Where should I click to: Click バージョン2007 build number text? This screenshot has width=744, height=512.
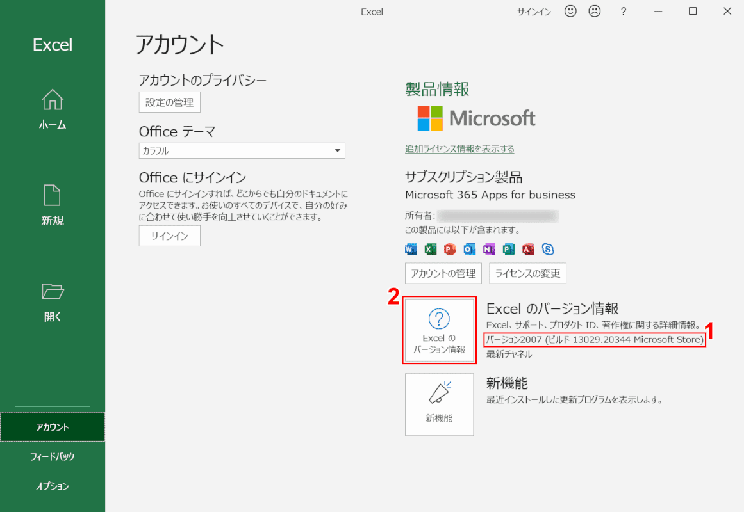point(595,339)
